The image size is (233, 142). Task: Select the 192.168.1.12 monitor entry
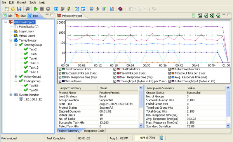click(x=33, y=99)
